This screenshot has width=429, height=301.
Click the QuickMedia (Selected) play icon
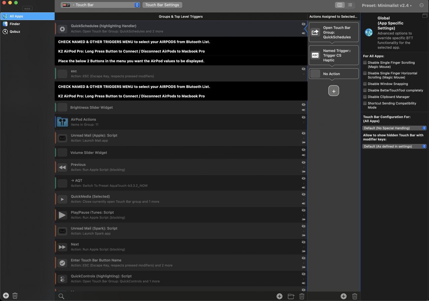(62, 199)
